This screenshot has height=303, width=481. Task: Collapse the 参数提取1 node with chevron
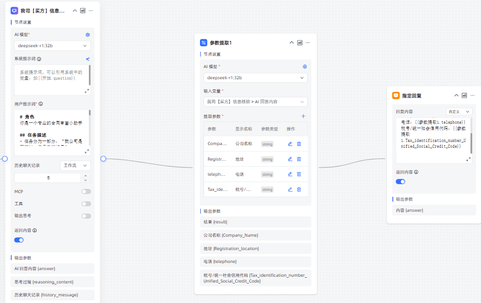(292, 43)
